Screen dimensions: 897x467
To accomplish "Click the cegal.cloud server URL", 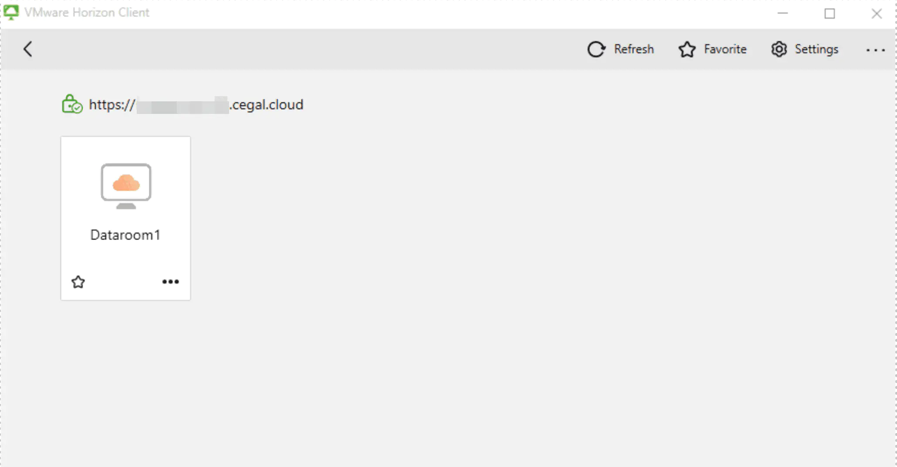I will click(196, 105).
